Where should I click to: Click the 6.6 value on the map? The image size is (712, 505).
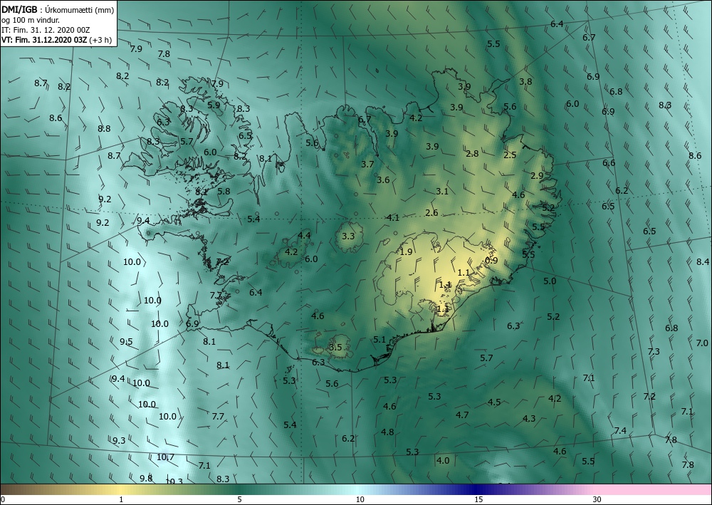click(x=609, y=162)
